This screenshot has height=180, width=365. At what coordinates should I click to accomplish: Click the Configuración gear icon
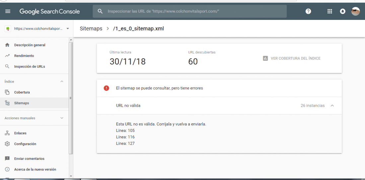click(7, 144)
